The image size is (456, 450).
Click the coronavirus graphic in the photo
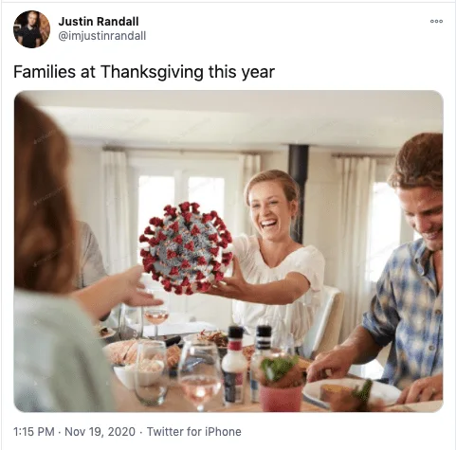point(187,248)
